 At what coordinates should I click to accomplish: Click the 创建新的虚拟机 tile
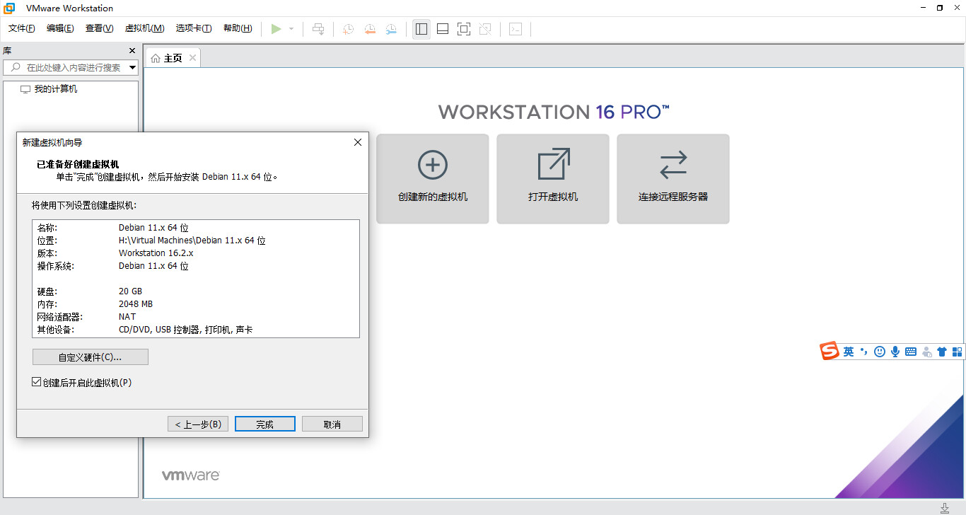click(433, 179)
